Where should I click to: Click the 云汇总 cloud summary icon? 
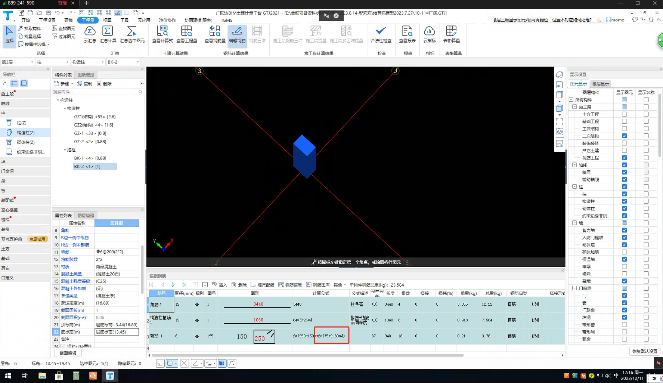pyautogui.click(x=90, y=34)
